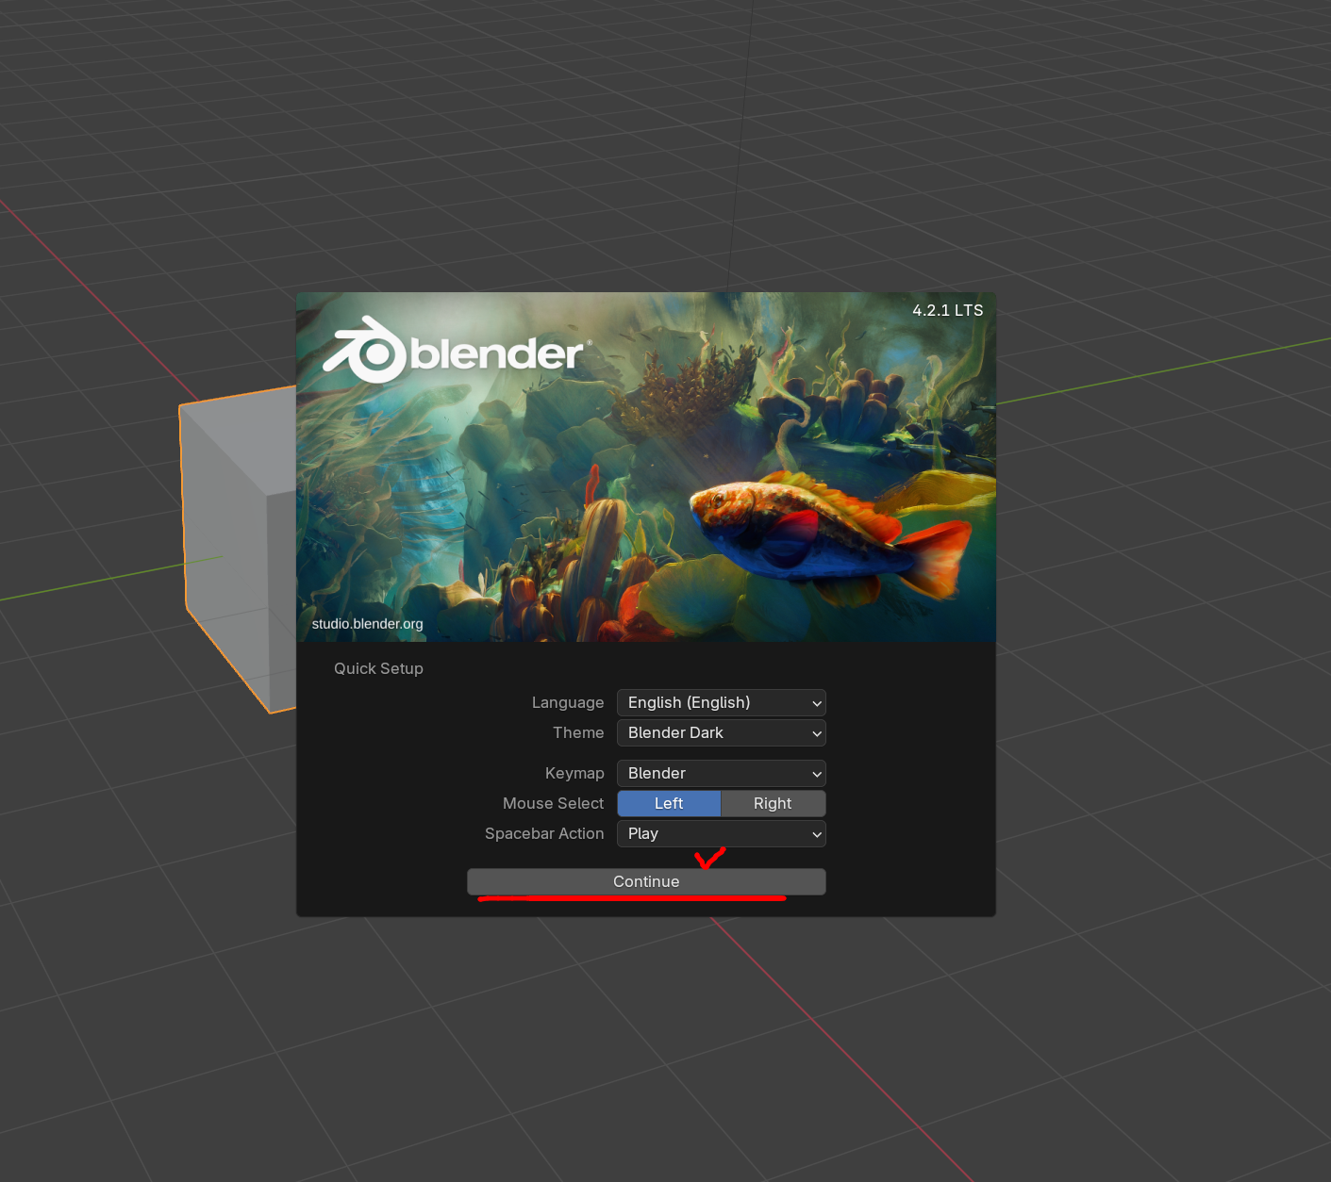Click the 4.2.1 LTS version text

click(947, 310)
